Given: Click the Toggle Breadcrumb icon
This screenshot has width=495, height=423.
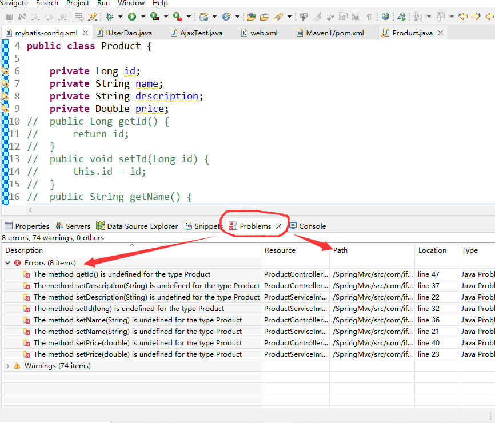Looking at the screenshot, I should coord(304,17).
